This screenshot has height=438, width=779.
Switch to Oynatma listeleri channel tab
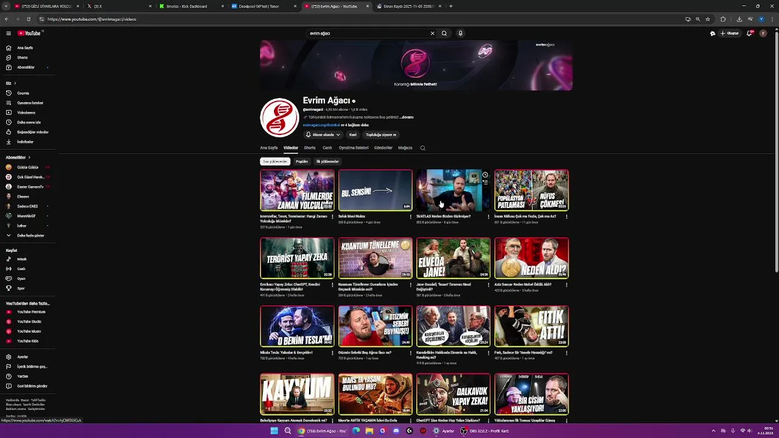[x=354, y=148]
